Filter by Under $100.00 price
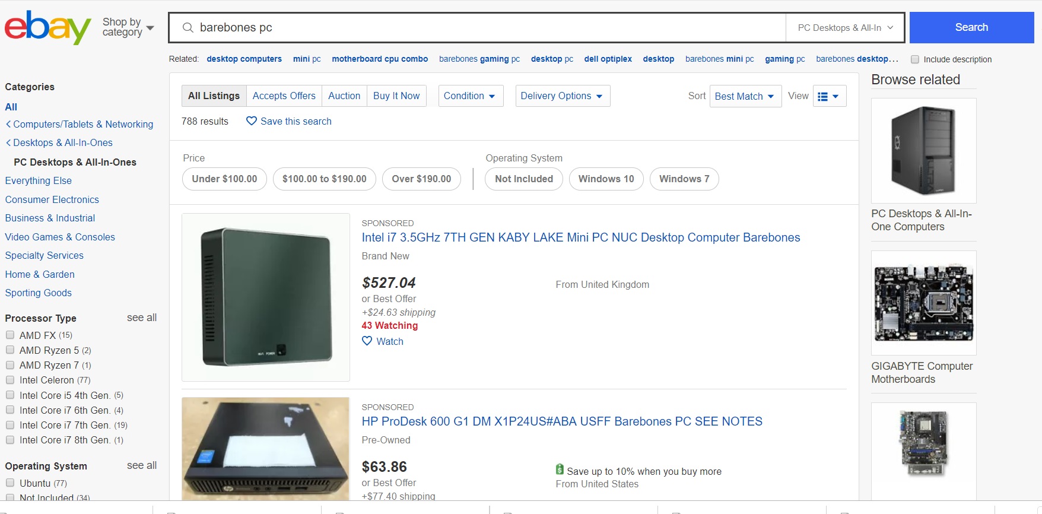 click(224, 179)
